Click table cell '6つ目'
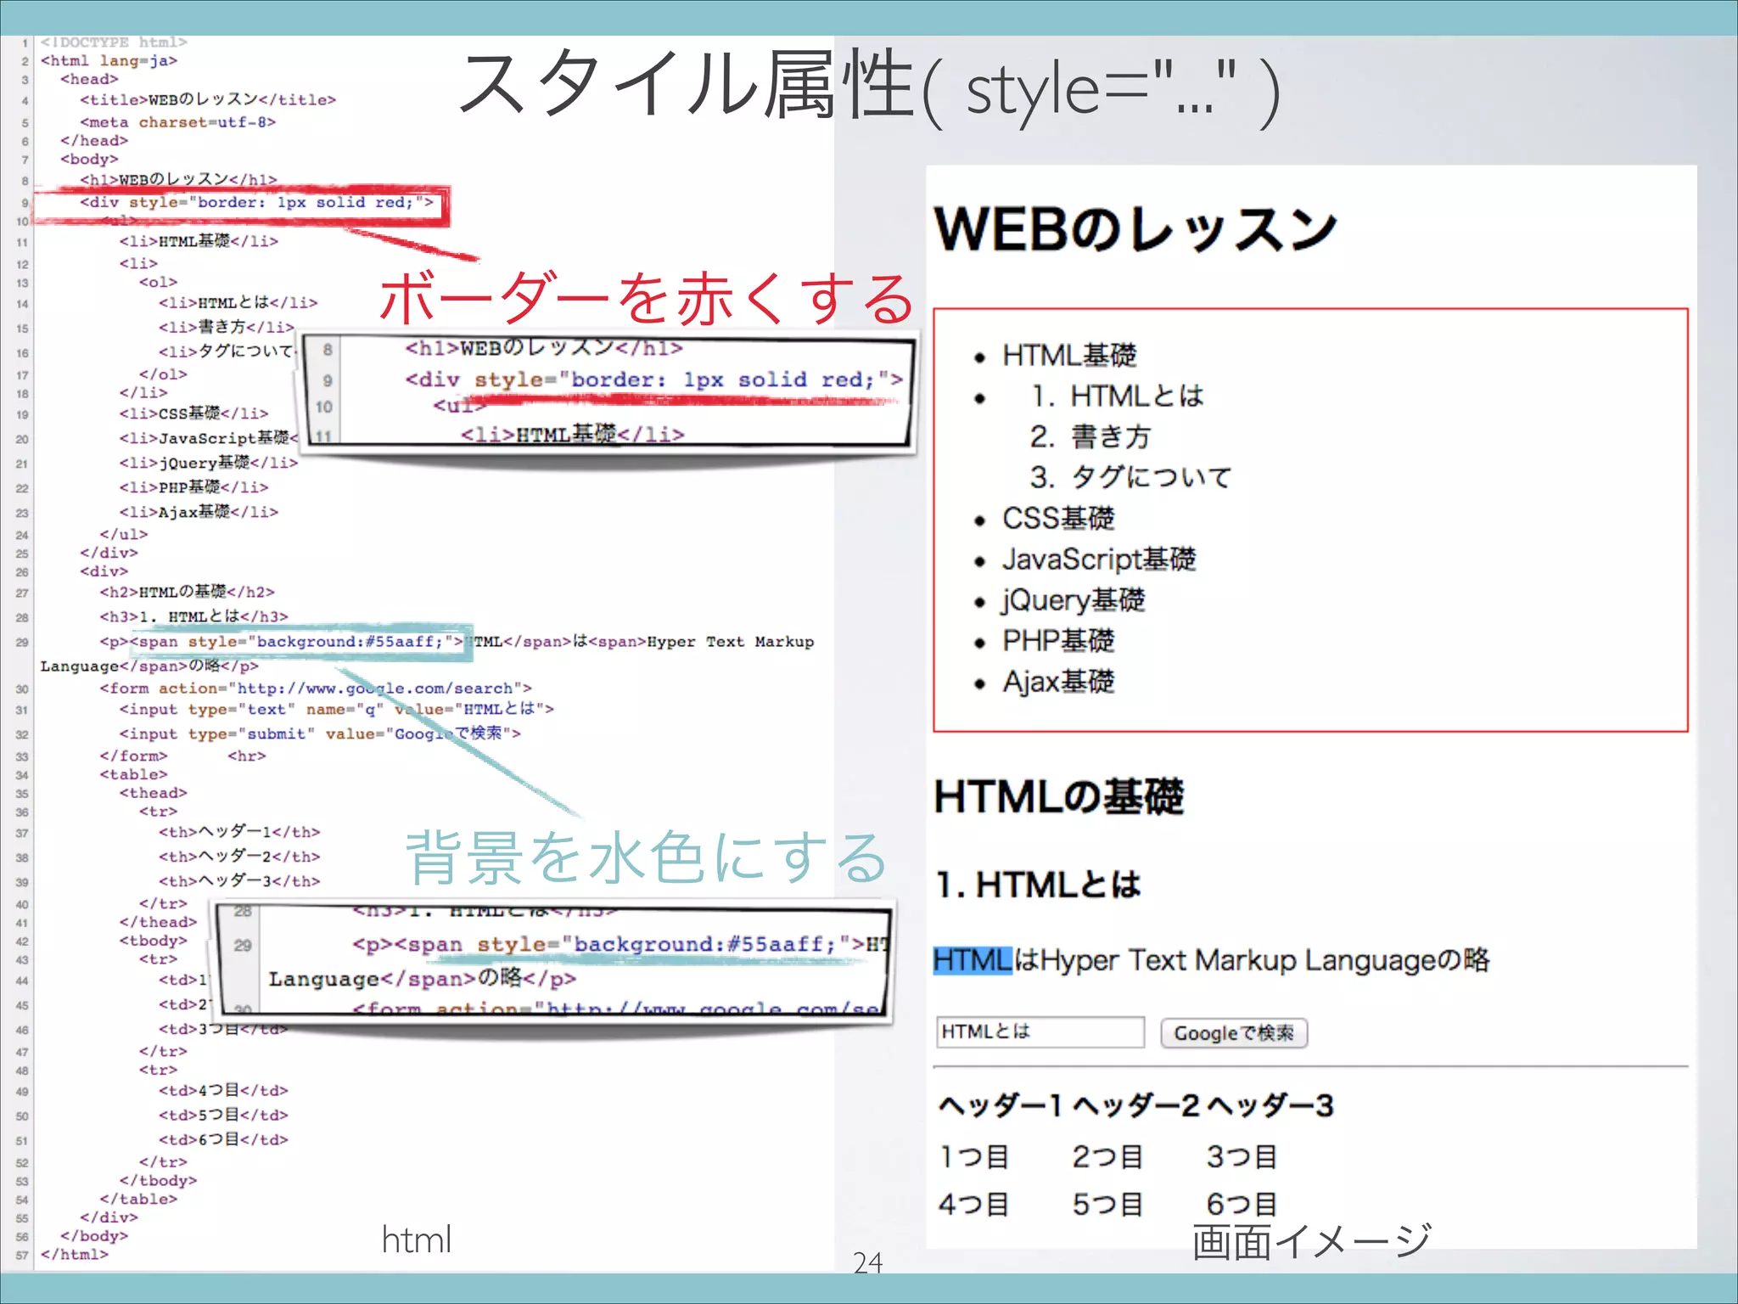 click(x=1242, y=1204)
